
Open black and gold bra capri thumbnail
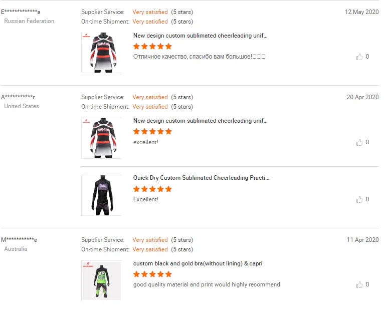click(x=101, y=280)
